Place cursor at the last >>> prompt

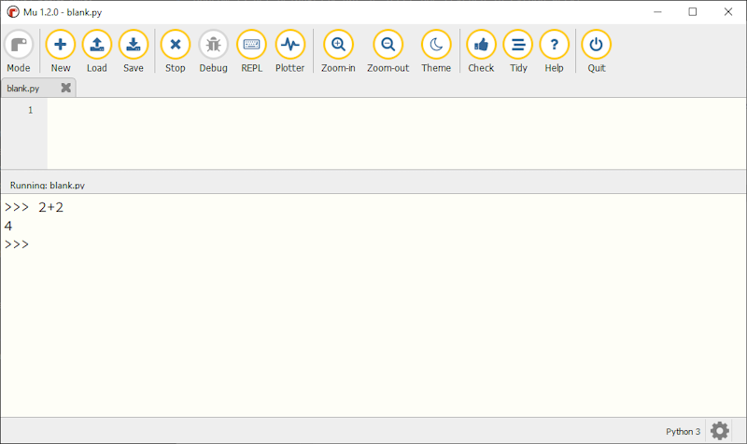click(17, 244)
